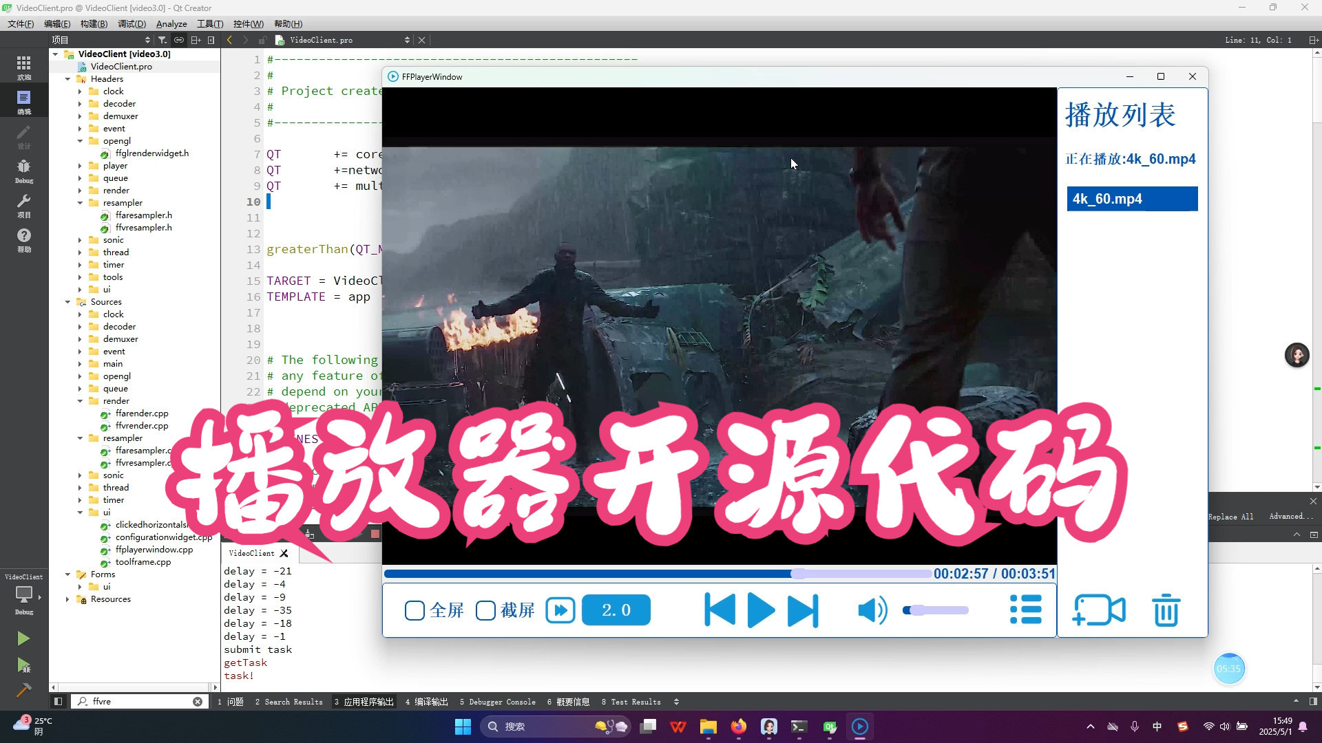
Task: Open the 工具(T) menu
Action: (x=210, y=23)
